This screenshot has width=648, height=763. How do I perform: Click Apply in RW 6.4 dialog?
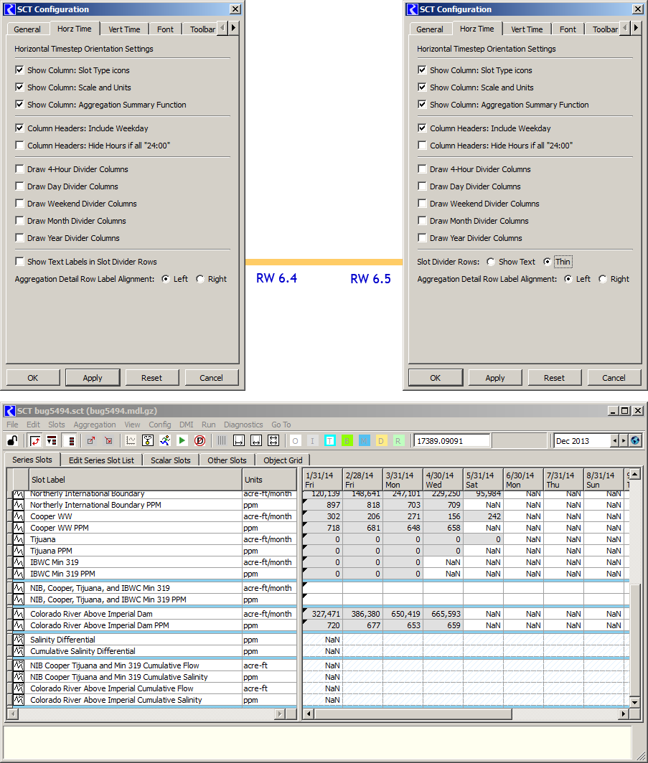pyautogui.click(x=93, y=378)
